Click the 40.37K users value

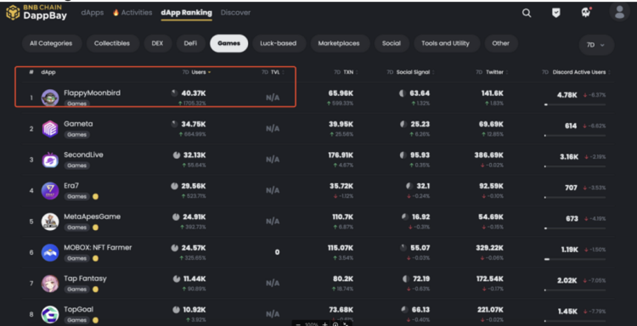pos(194,93)
